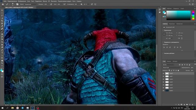196x110 pixels.
Task: Create a new group folder
Action: point(187,105)
